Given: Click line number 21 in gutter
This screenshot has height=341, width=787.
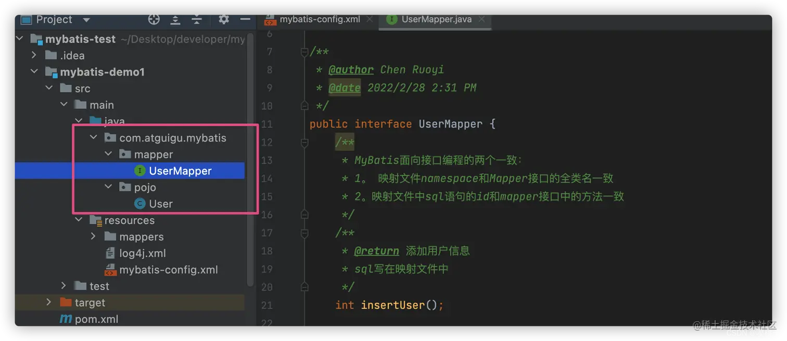Looking at the screenshot, I should coord(267,305).
